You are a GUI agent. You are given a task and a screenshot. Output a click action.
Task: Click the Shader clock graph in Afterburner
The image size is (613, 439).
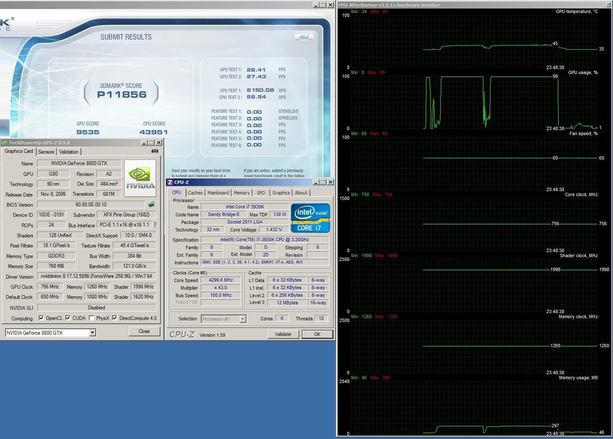[474, 285]
